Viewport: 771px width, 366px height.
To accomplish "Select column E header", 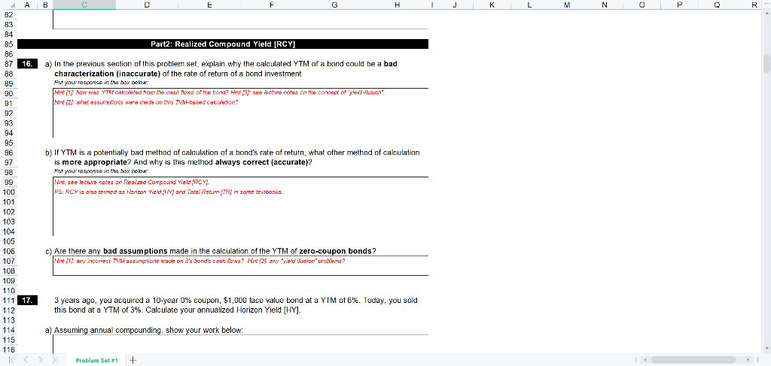I will tap(209, 5).
